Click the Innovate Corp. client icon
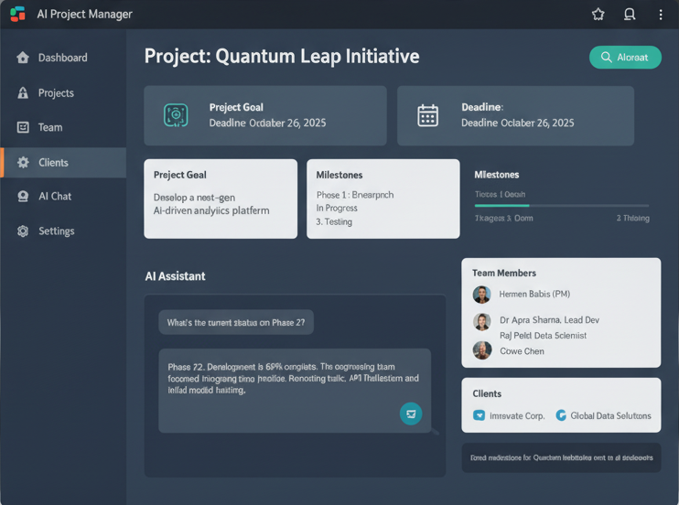This screenshot has width=679, height=505. coord(479,415)
